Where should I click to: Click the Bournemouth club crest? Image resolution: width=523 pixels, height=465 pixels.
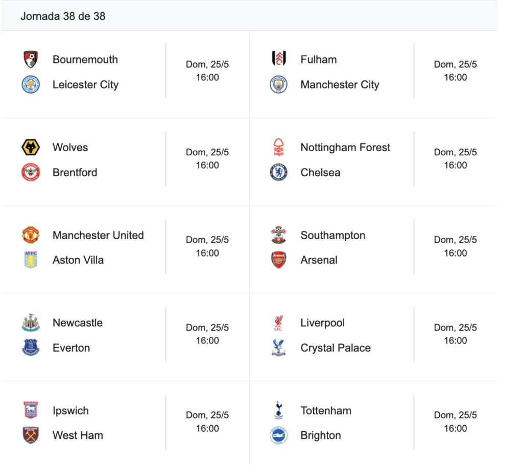tap(31, 59)
